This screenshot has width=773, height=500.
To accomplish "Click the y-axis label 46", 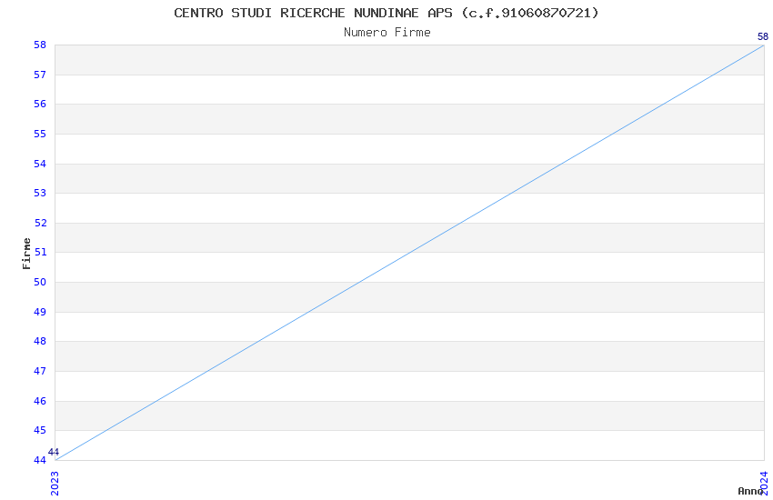I will point(40,402).
